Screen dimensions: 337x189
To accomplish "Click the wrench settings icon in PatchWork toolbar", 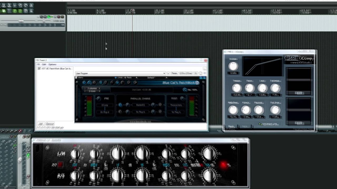I will (x=135, y=82).
